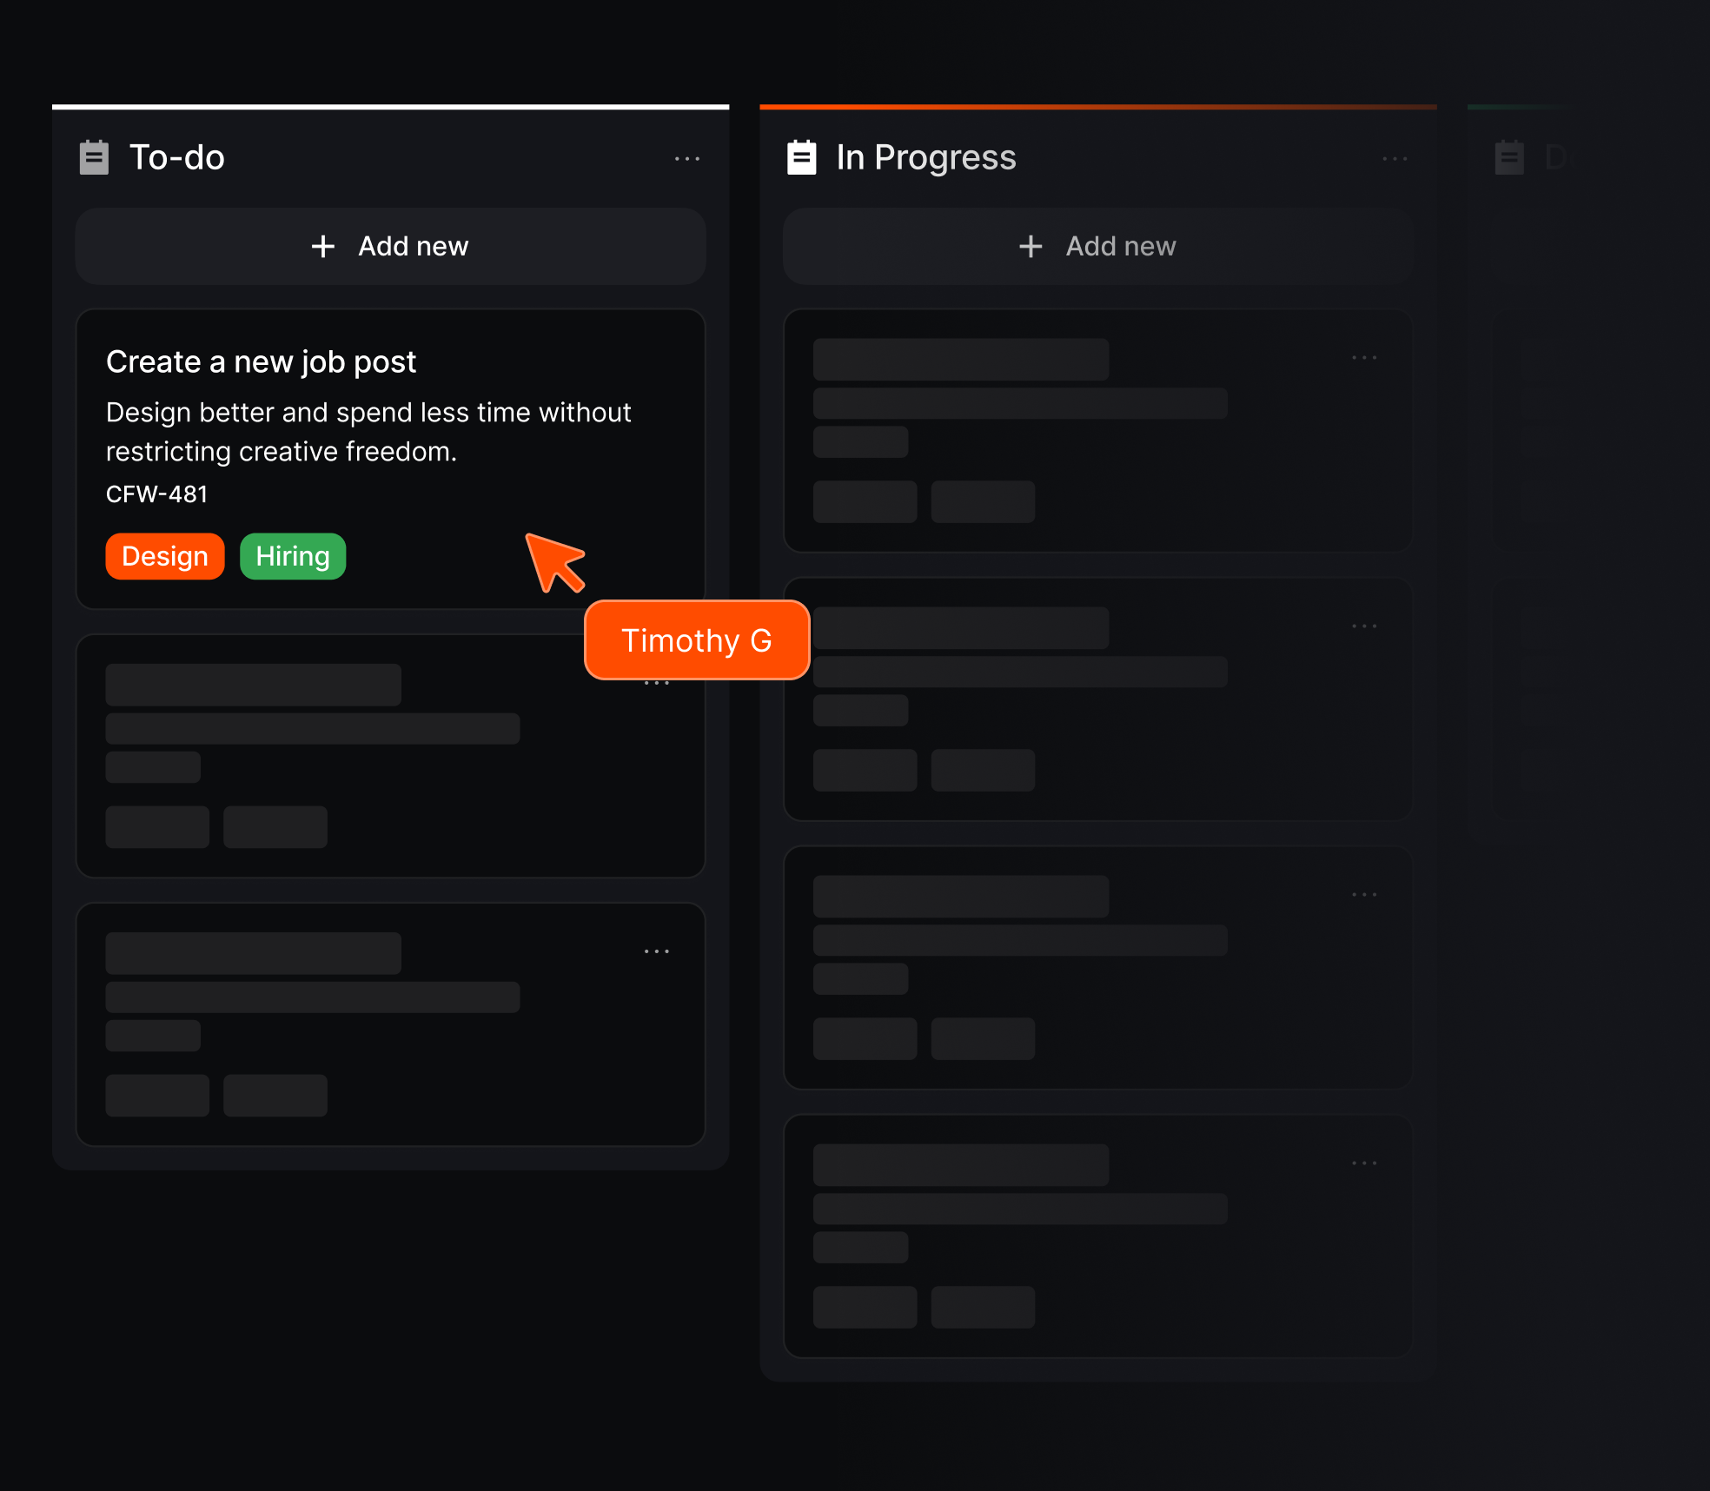Viewport: 1710px width, 1491px height.
Task: Open the To-do column options menu
Action: (687, 159)
